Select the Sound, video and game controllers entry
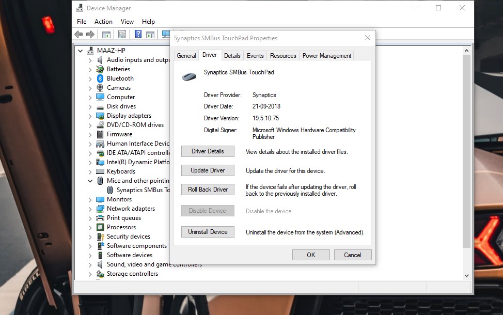 pos(154,264)
